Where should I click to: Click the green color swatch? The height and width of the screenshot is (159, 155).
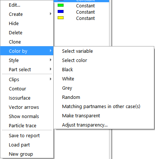pyautogui.click(x=61, y=5)
